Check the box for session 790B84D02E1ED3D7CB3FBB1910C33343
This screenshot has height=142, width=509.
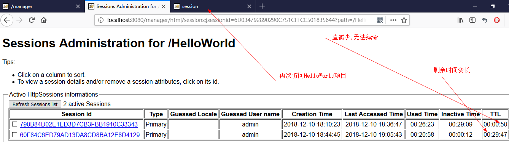(x=14, y=124)
